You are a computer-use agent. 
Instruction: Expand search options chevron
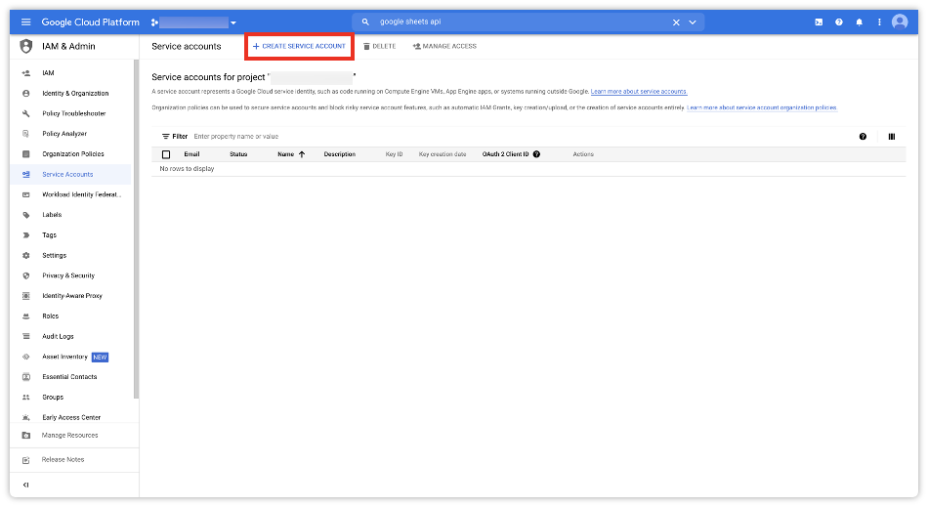(693, 22)
